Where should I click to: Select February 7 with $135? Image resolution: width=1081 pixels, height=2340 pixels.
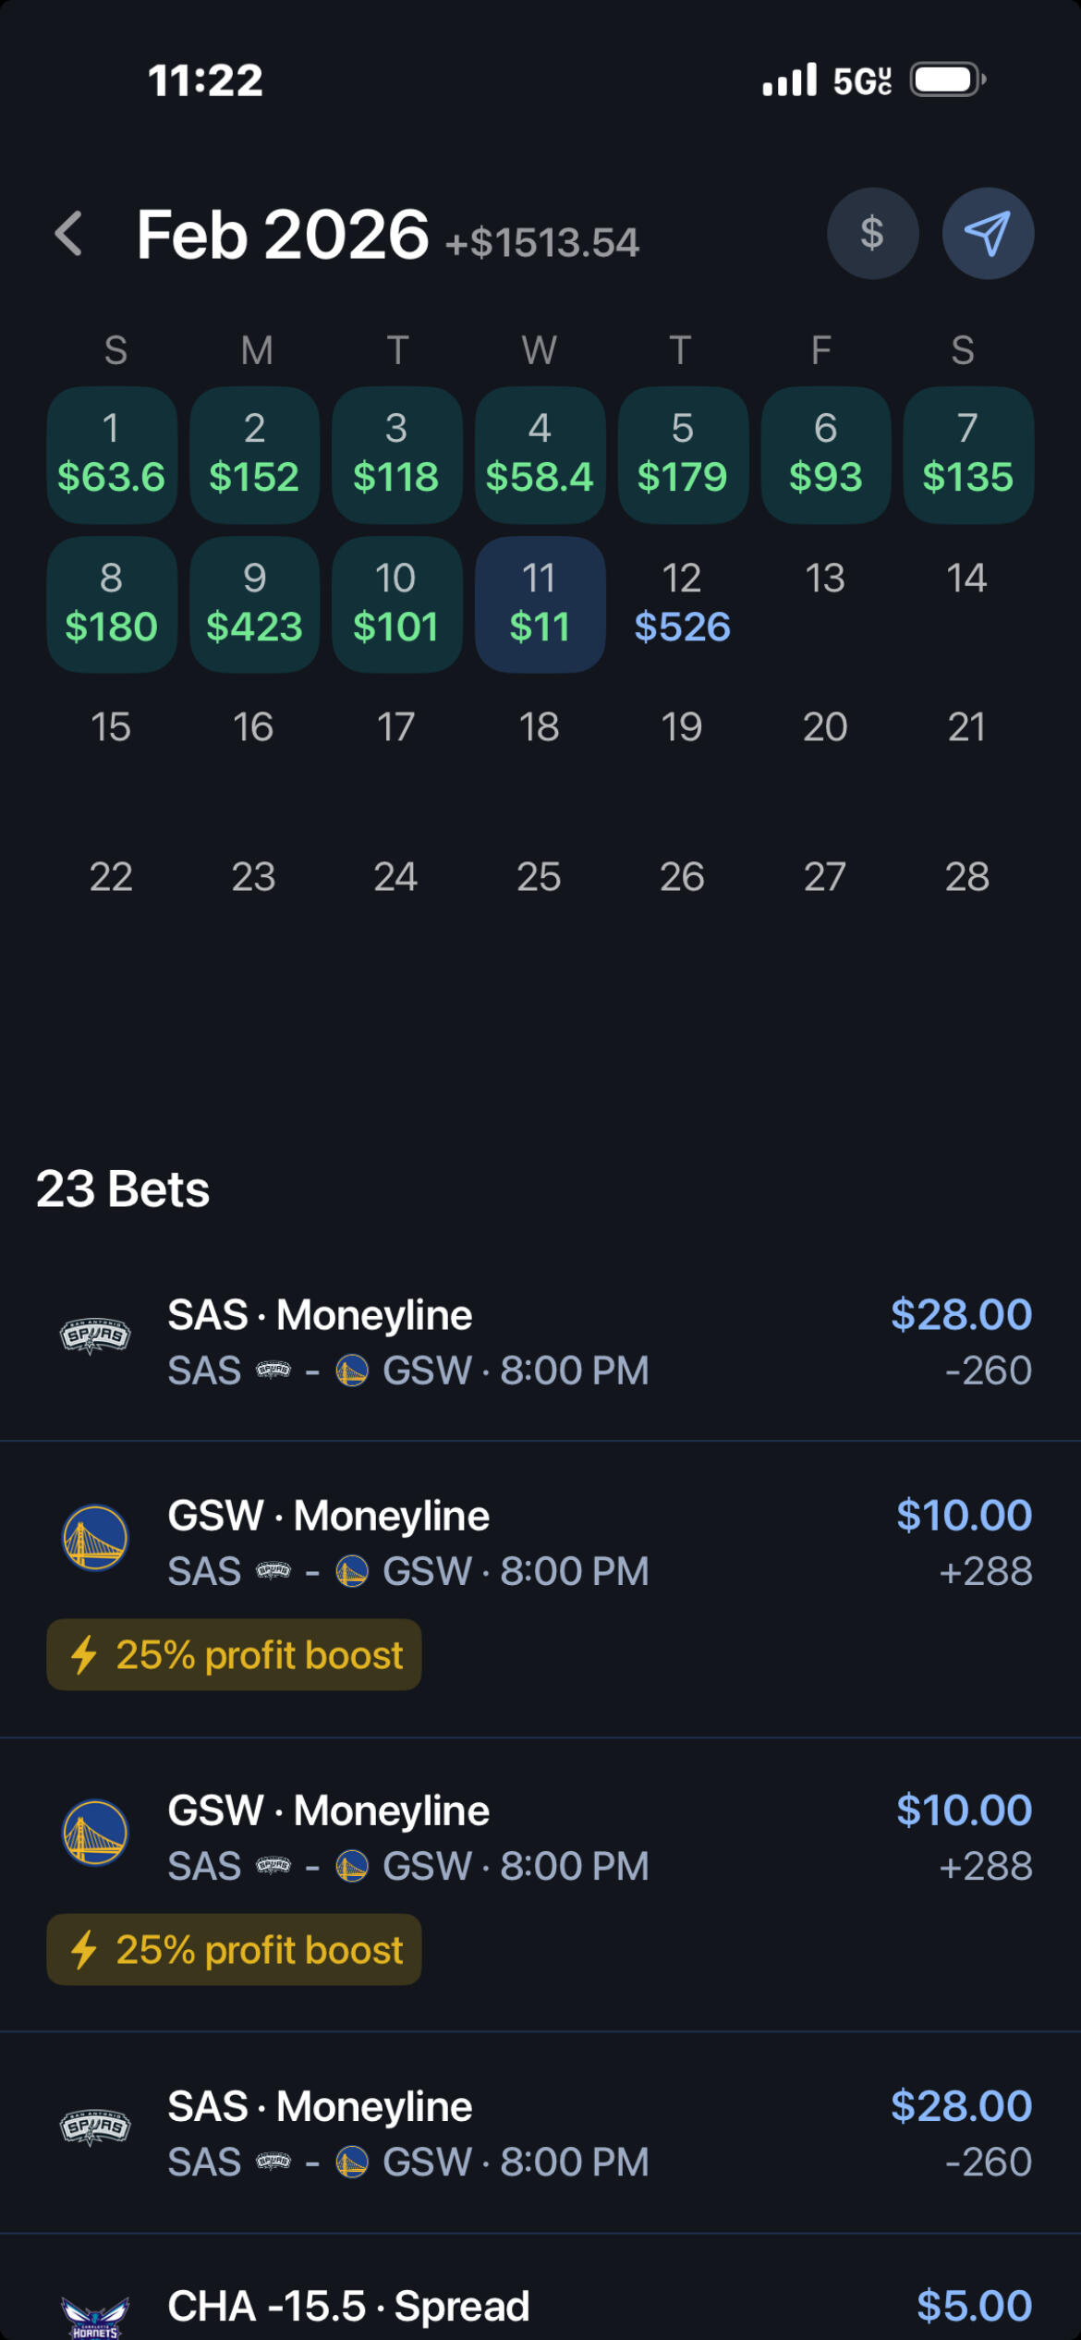coord(967,455)
